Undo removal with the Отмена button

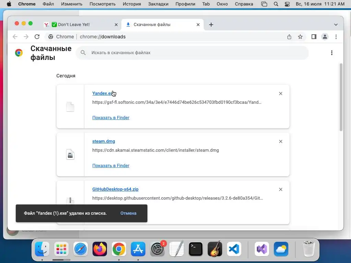click(x=128, y=213)
